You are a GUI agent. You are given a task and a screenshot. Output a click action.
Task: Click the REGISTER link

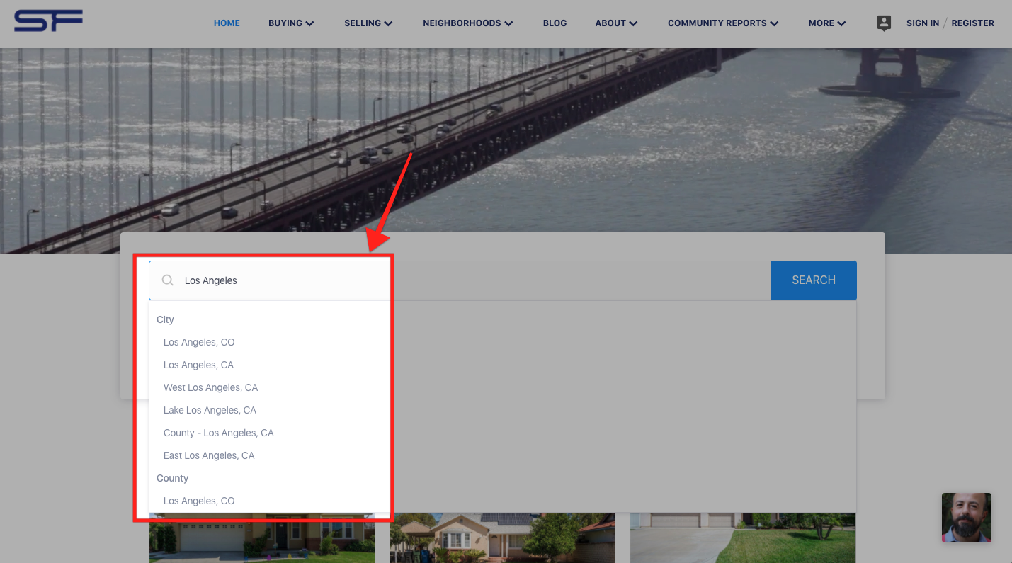coord(972,23)
